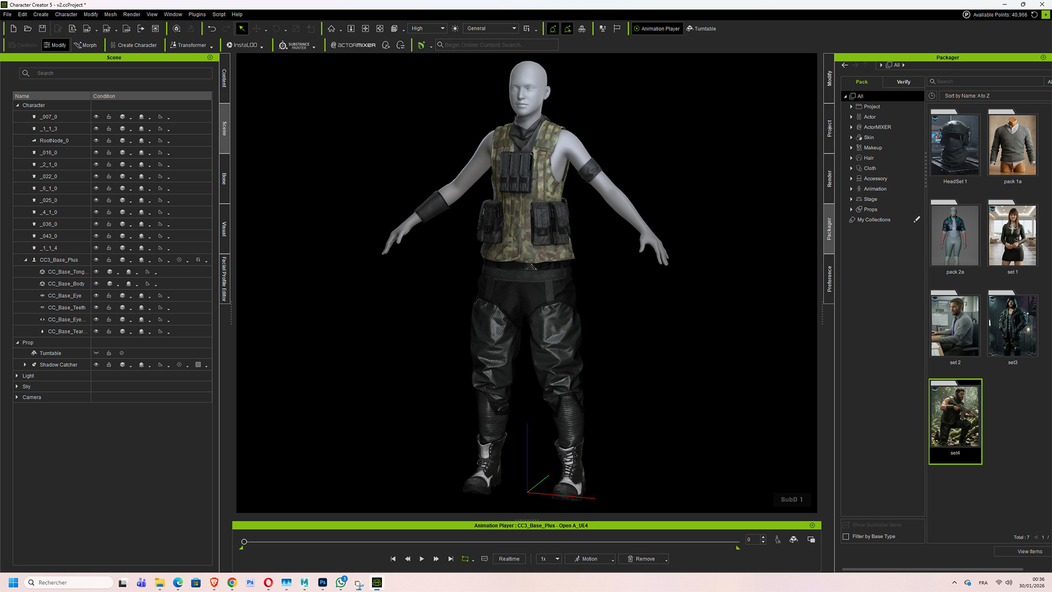The image size is (1052, 592).
Task: Click the Scene search field
Action: (x=116, y=73)
